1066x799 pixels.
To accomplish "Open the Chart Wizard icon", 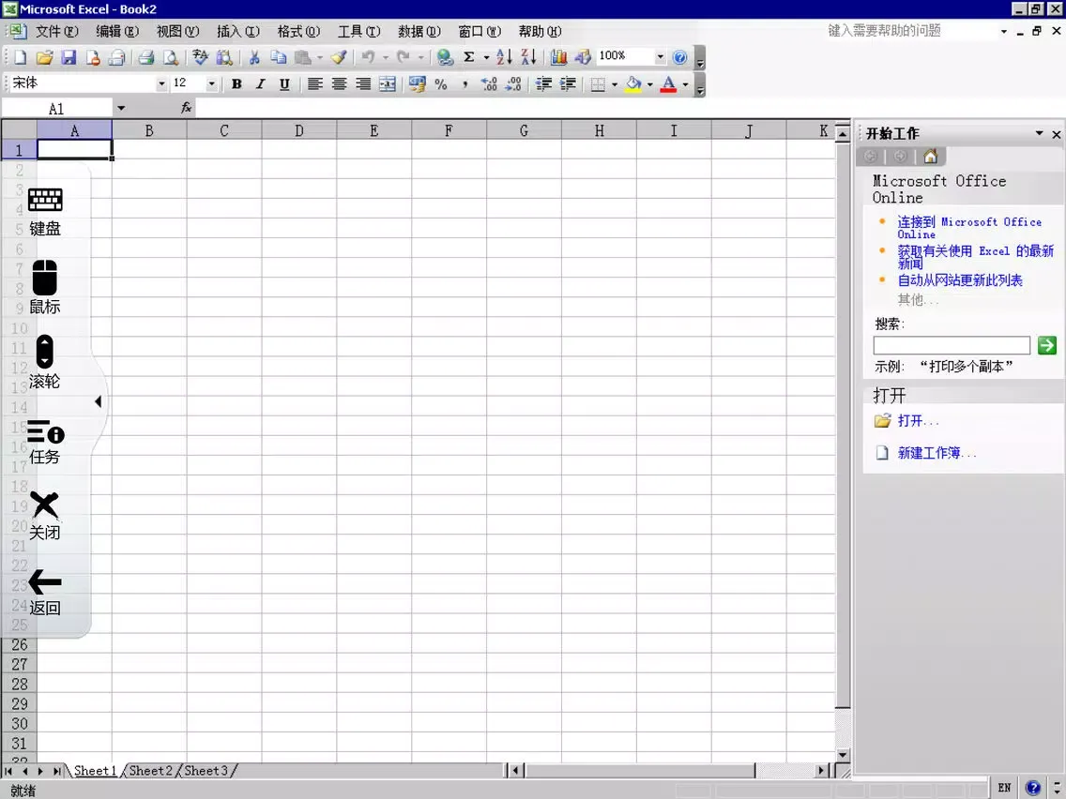I will 559,58.
